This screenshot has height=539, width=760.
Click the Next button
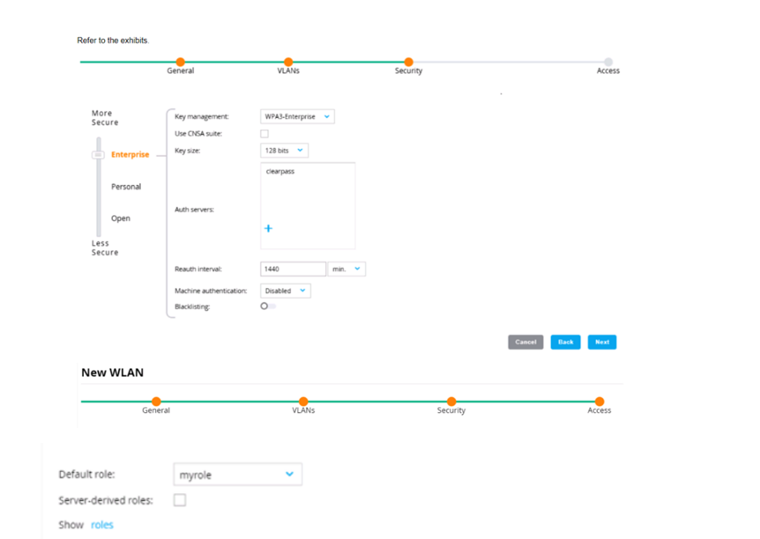click(602, 342)
